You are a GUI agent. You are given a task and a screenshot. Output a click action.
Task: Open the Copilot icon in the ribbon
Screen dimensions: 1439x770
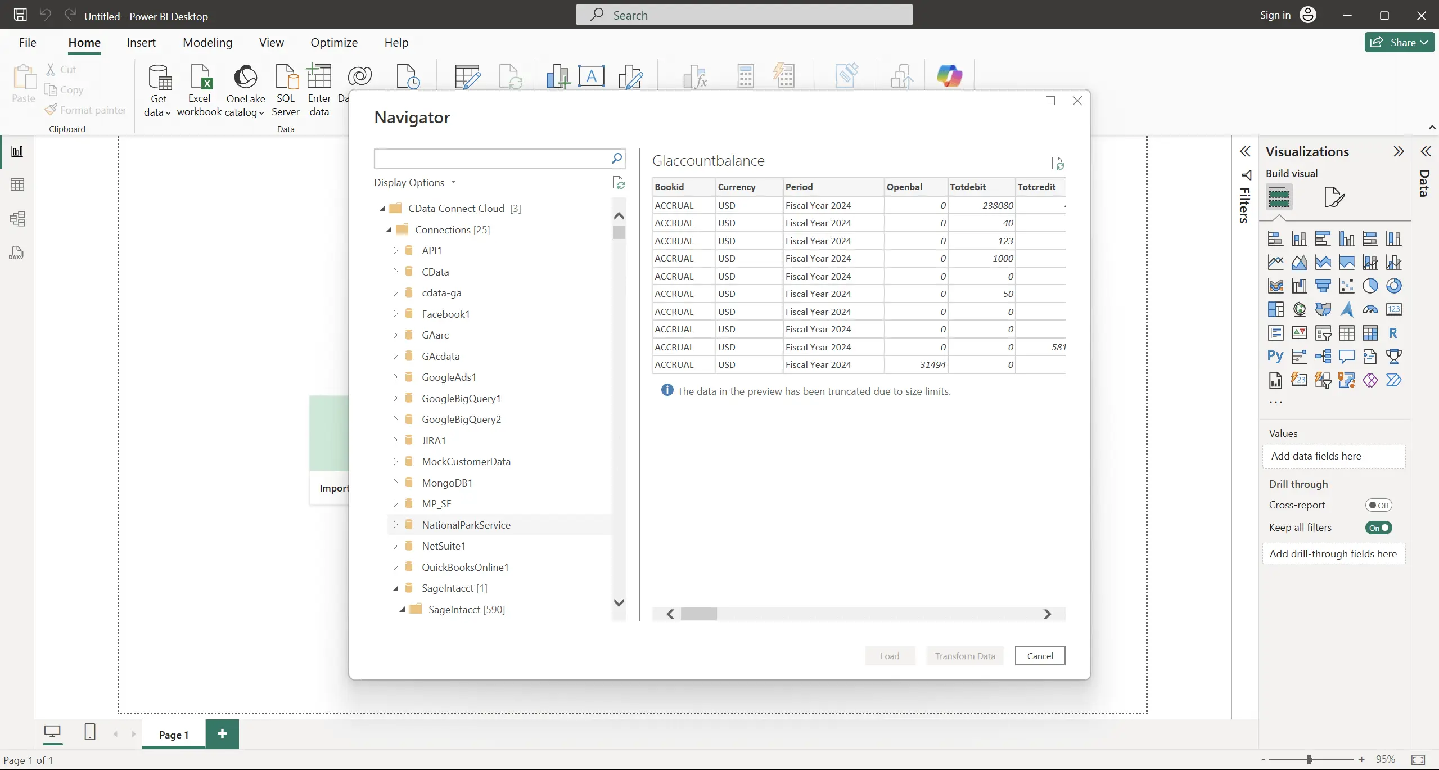(949, 74)
